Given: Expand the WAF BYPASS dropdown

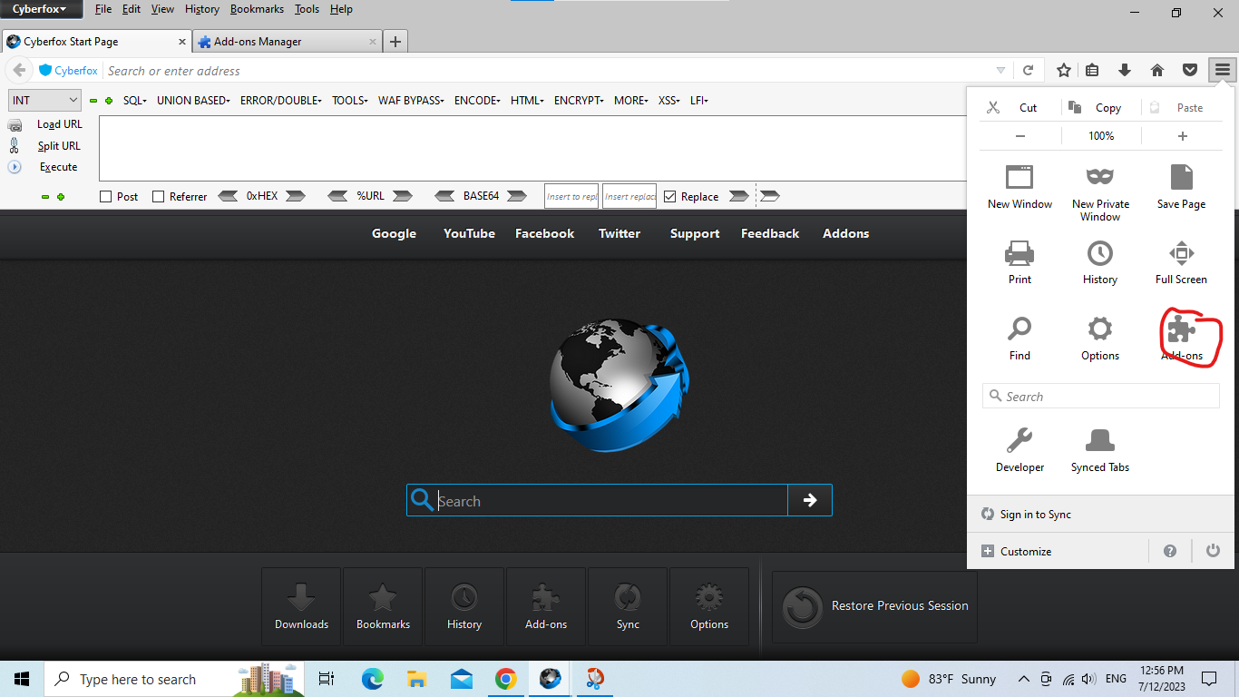Looking at the screenshot, I should 412,100.
